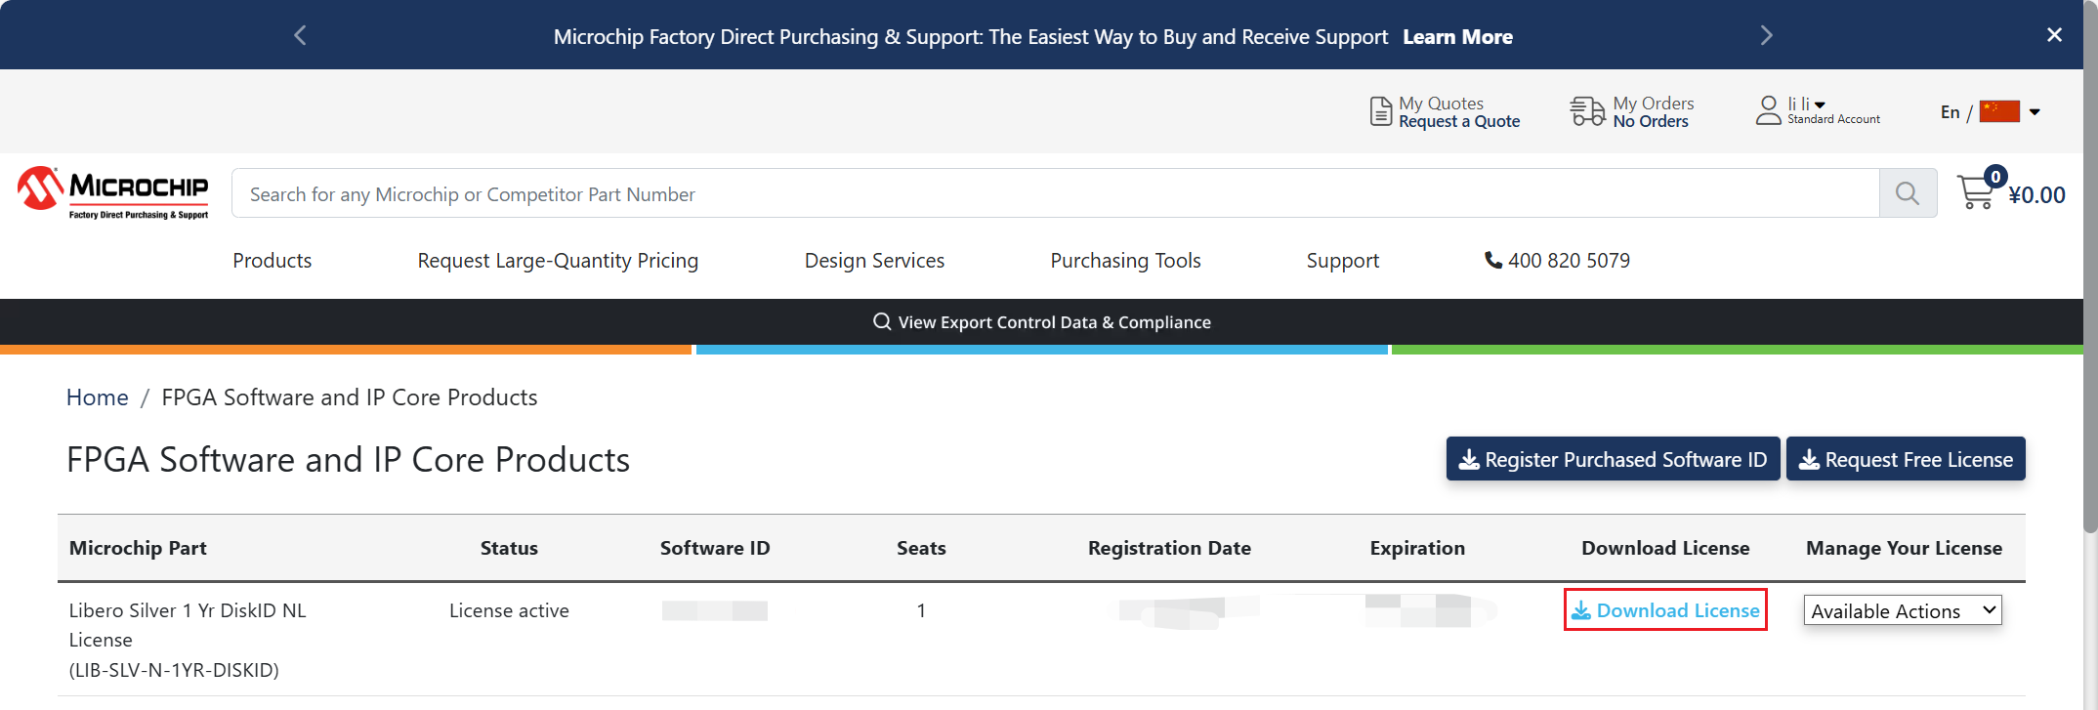This screenshot has height=710, width=2098.
Task: Open the Products menu
Action: (x=273, y=261)
